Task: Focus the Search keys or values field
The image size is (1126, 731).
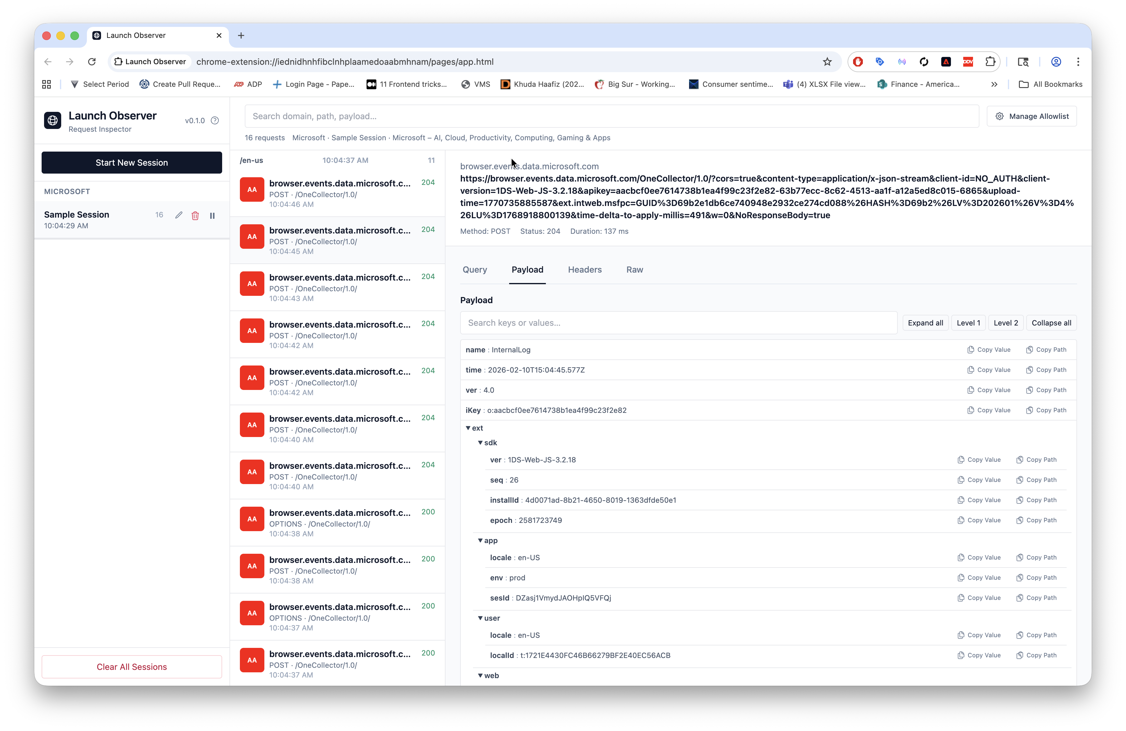Action: tap(678, 323)
